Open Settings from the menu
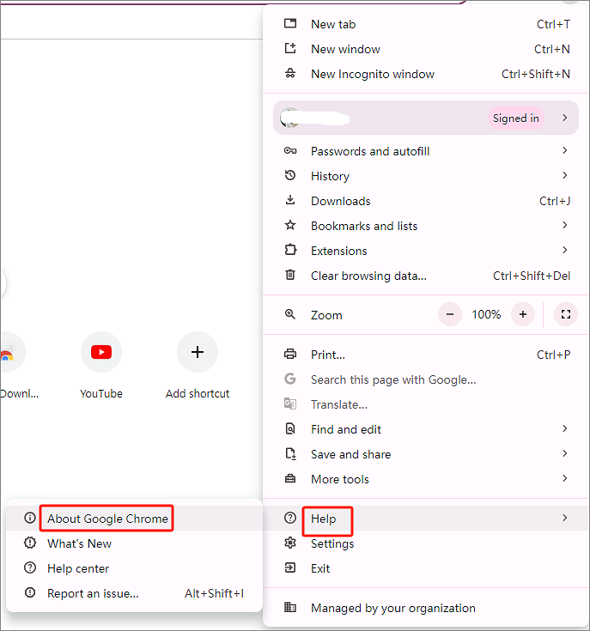Viewport: 590px width, 631px height. 426,543
